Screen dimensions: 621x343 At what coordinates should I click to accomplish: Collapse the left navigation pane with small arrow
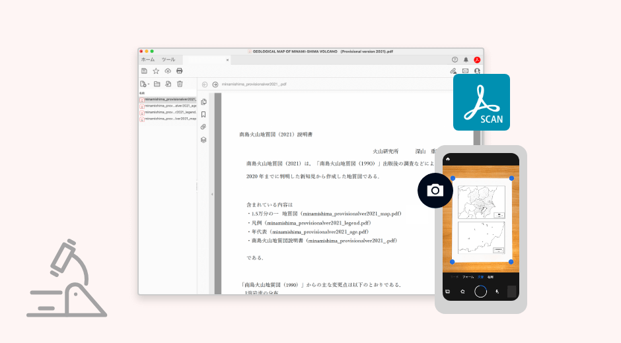click(212, 194)
